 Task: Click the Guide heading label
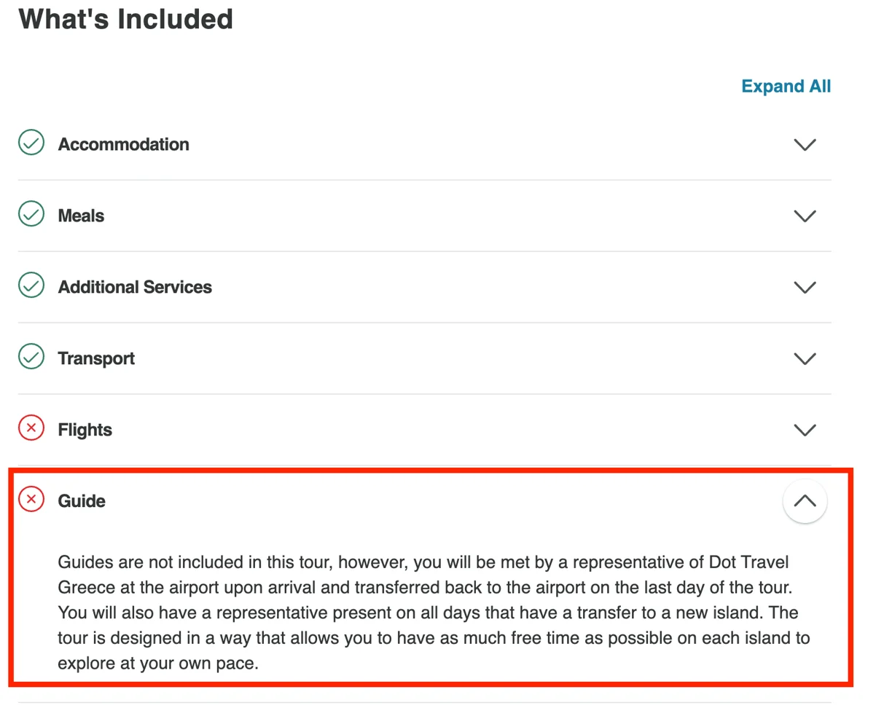tap(82, 501)
